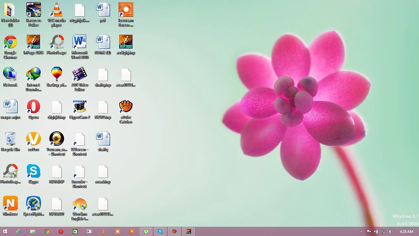Image resolution: width=419 pixels, height=236 pixels.
Task: Launch the Microsoft Word 2010 shortcut
Action: click(80, 47)
